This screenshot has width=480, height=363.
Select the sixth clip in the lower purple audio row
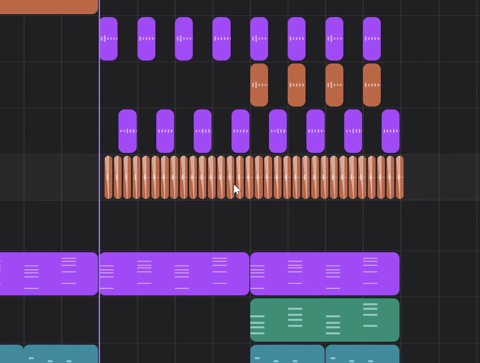coord(316,131)
